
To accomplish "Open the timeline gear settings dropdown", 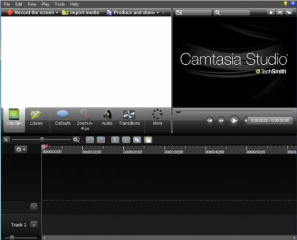I will [21, 149].
